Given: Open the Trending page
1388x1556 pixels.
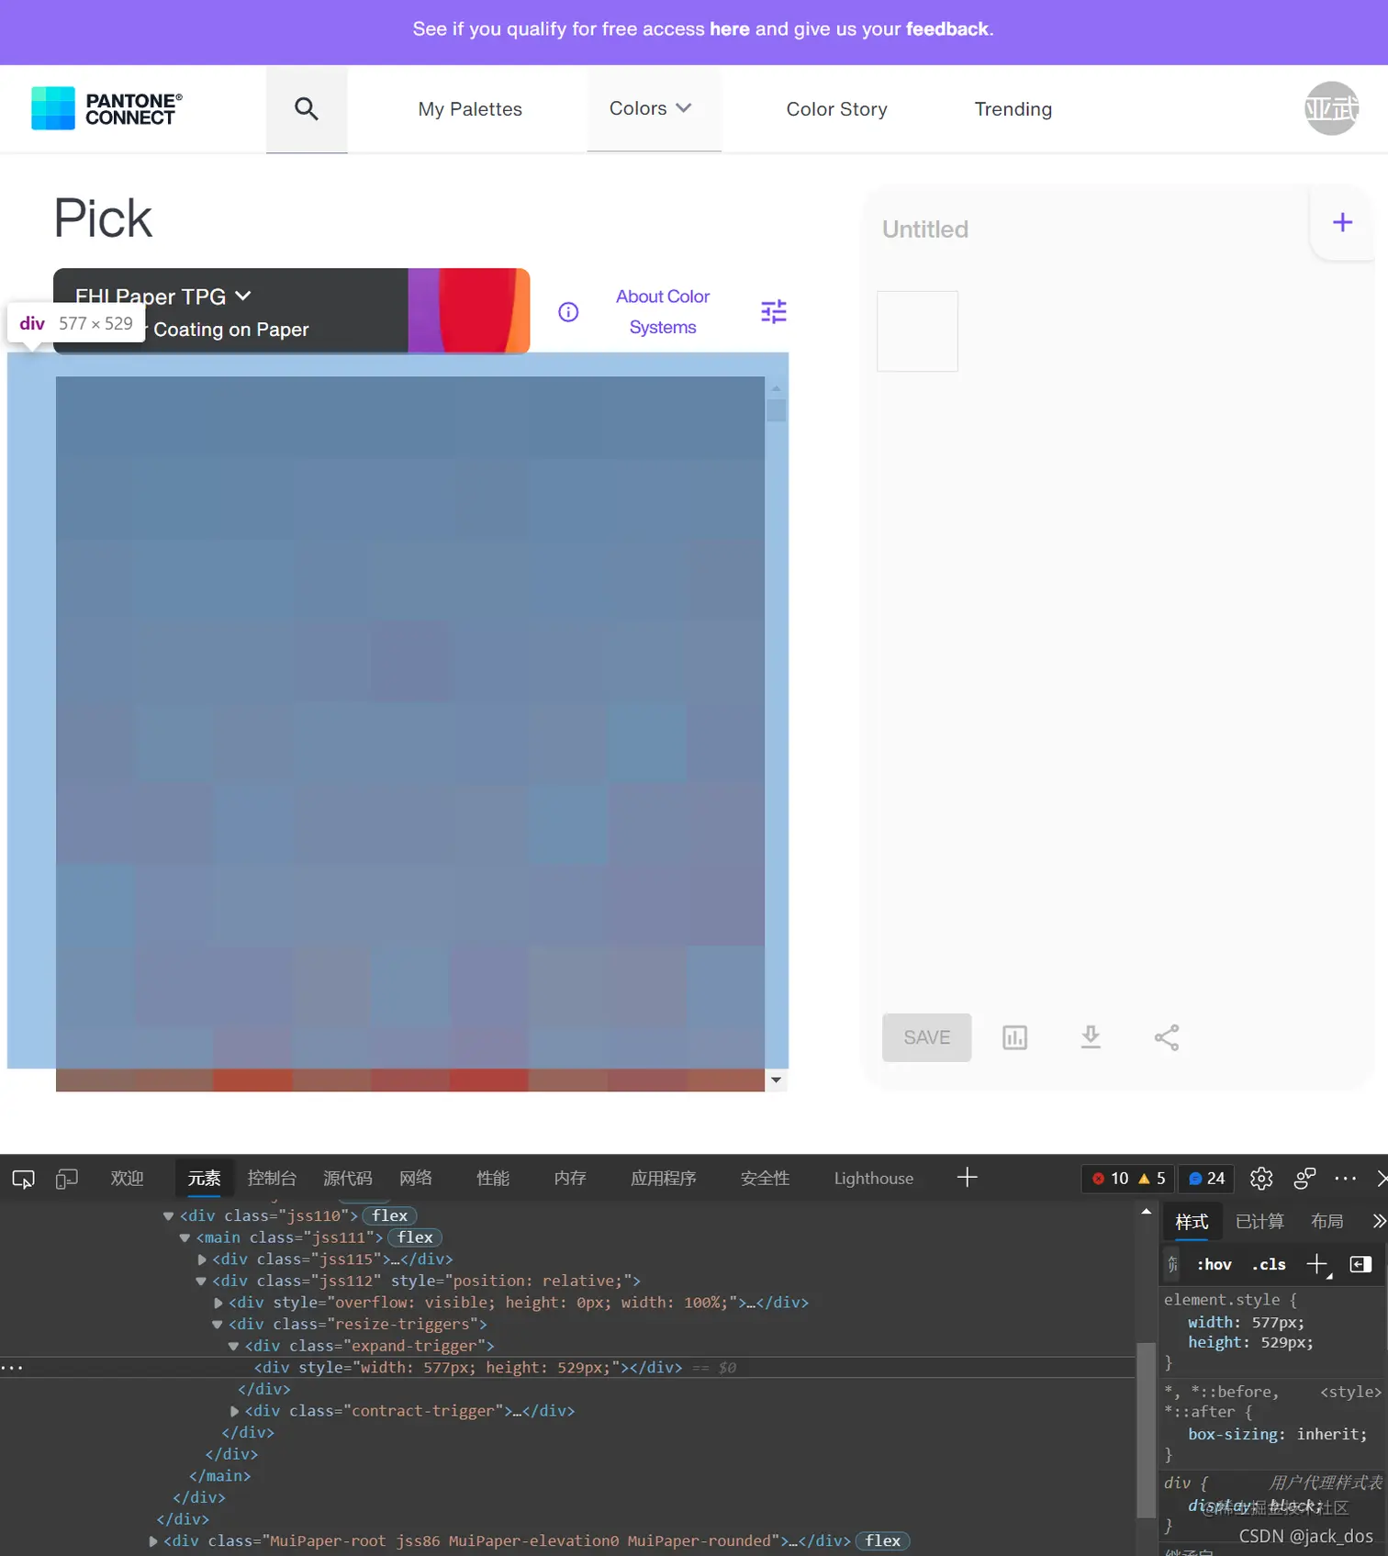Looking at the screenshot, I should [x=1013, y=109].
